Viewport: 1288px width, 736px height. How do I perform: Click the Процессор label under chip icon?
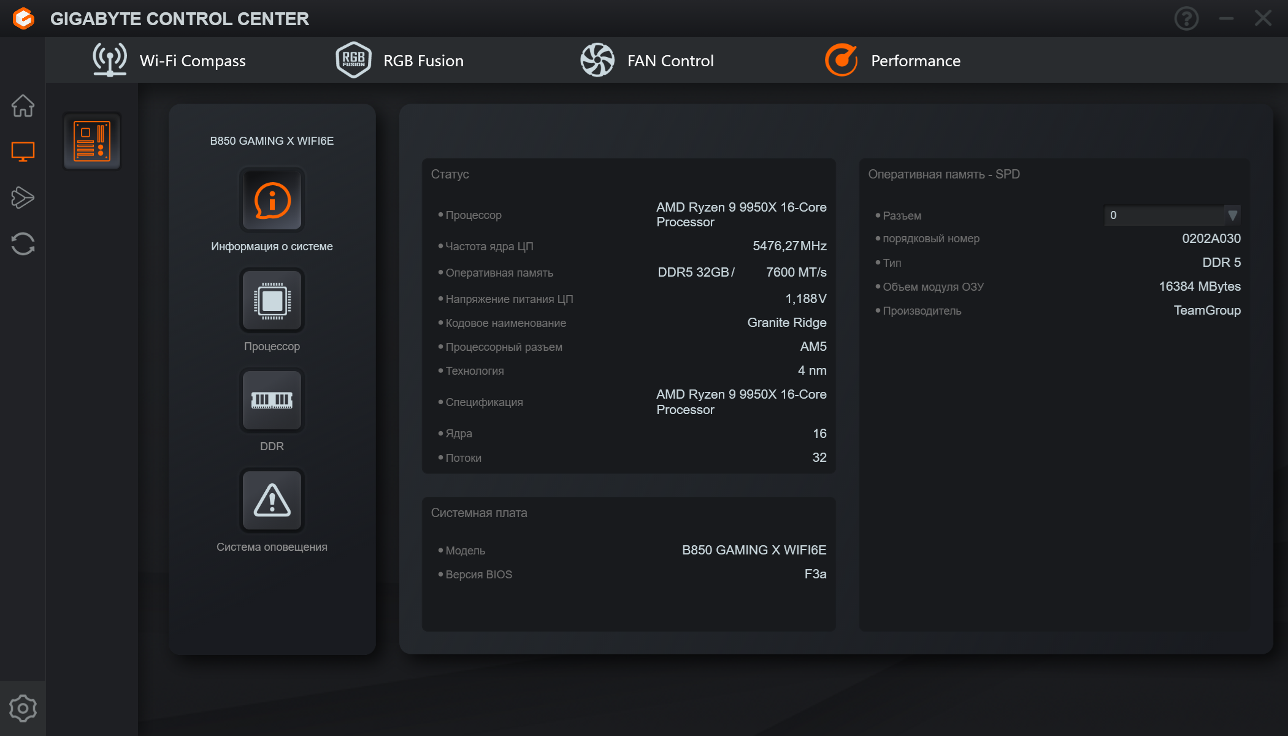272,347
